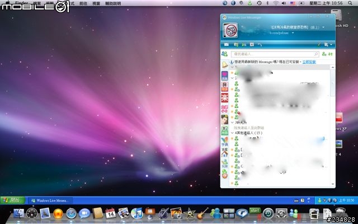This screenshot has width=358, height=224.
Task: Click the contact list scroll down arrow
Action: click(333, 184)
